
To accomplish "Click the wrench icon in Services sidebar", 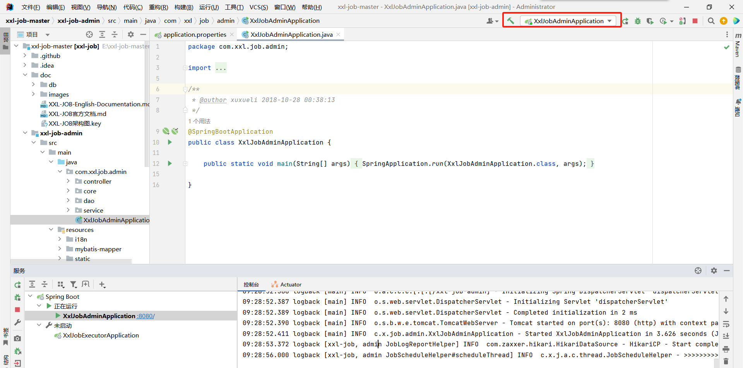I will click(x=17, y=322).
